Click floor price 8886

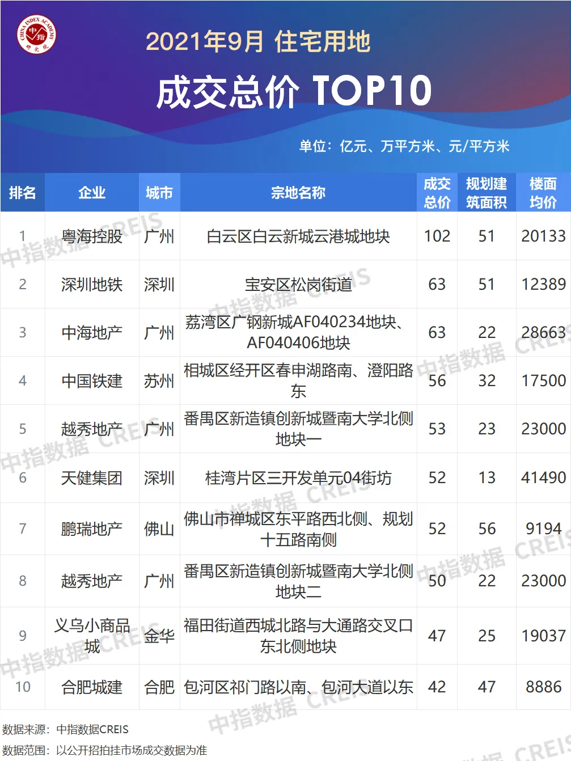point(543,687)
